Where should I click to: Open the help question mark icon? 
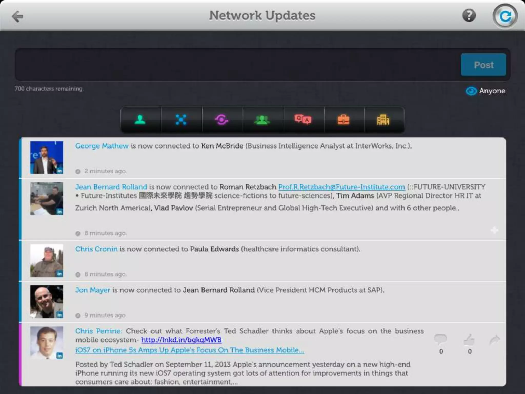(x=469, y=16)
